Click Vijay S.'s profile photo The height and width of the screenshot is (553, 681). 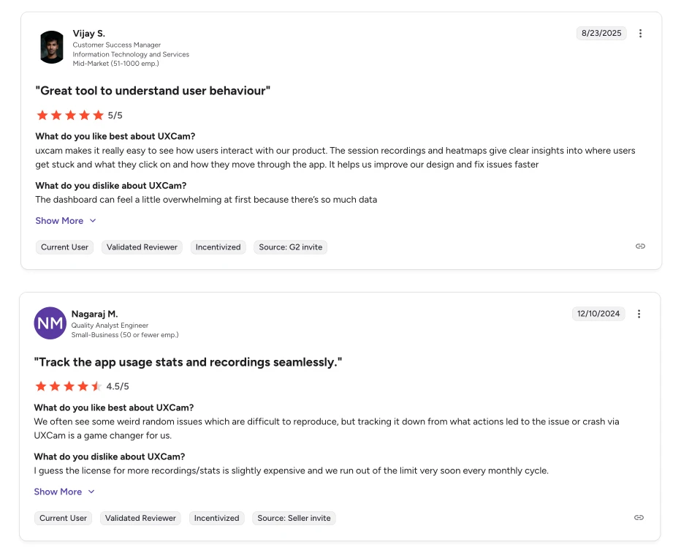pos(51,46)
